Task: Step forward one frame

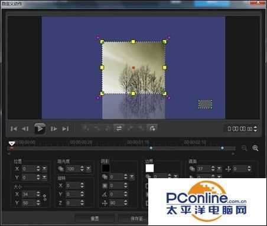Action: (x=54, y=129)
